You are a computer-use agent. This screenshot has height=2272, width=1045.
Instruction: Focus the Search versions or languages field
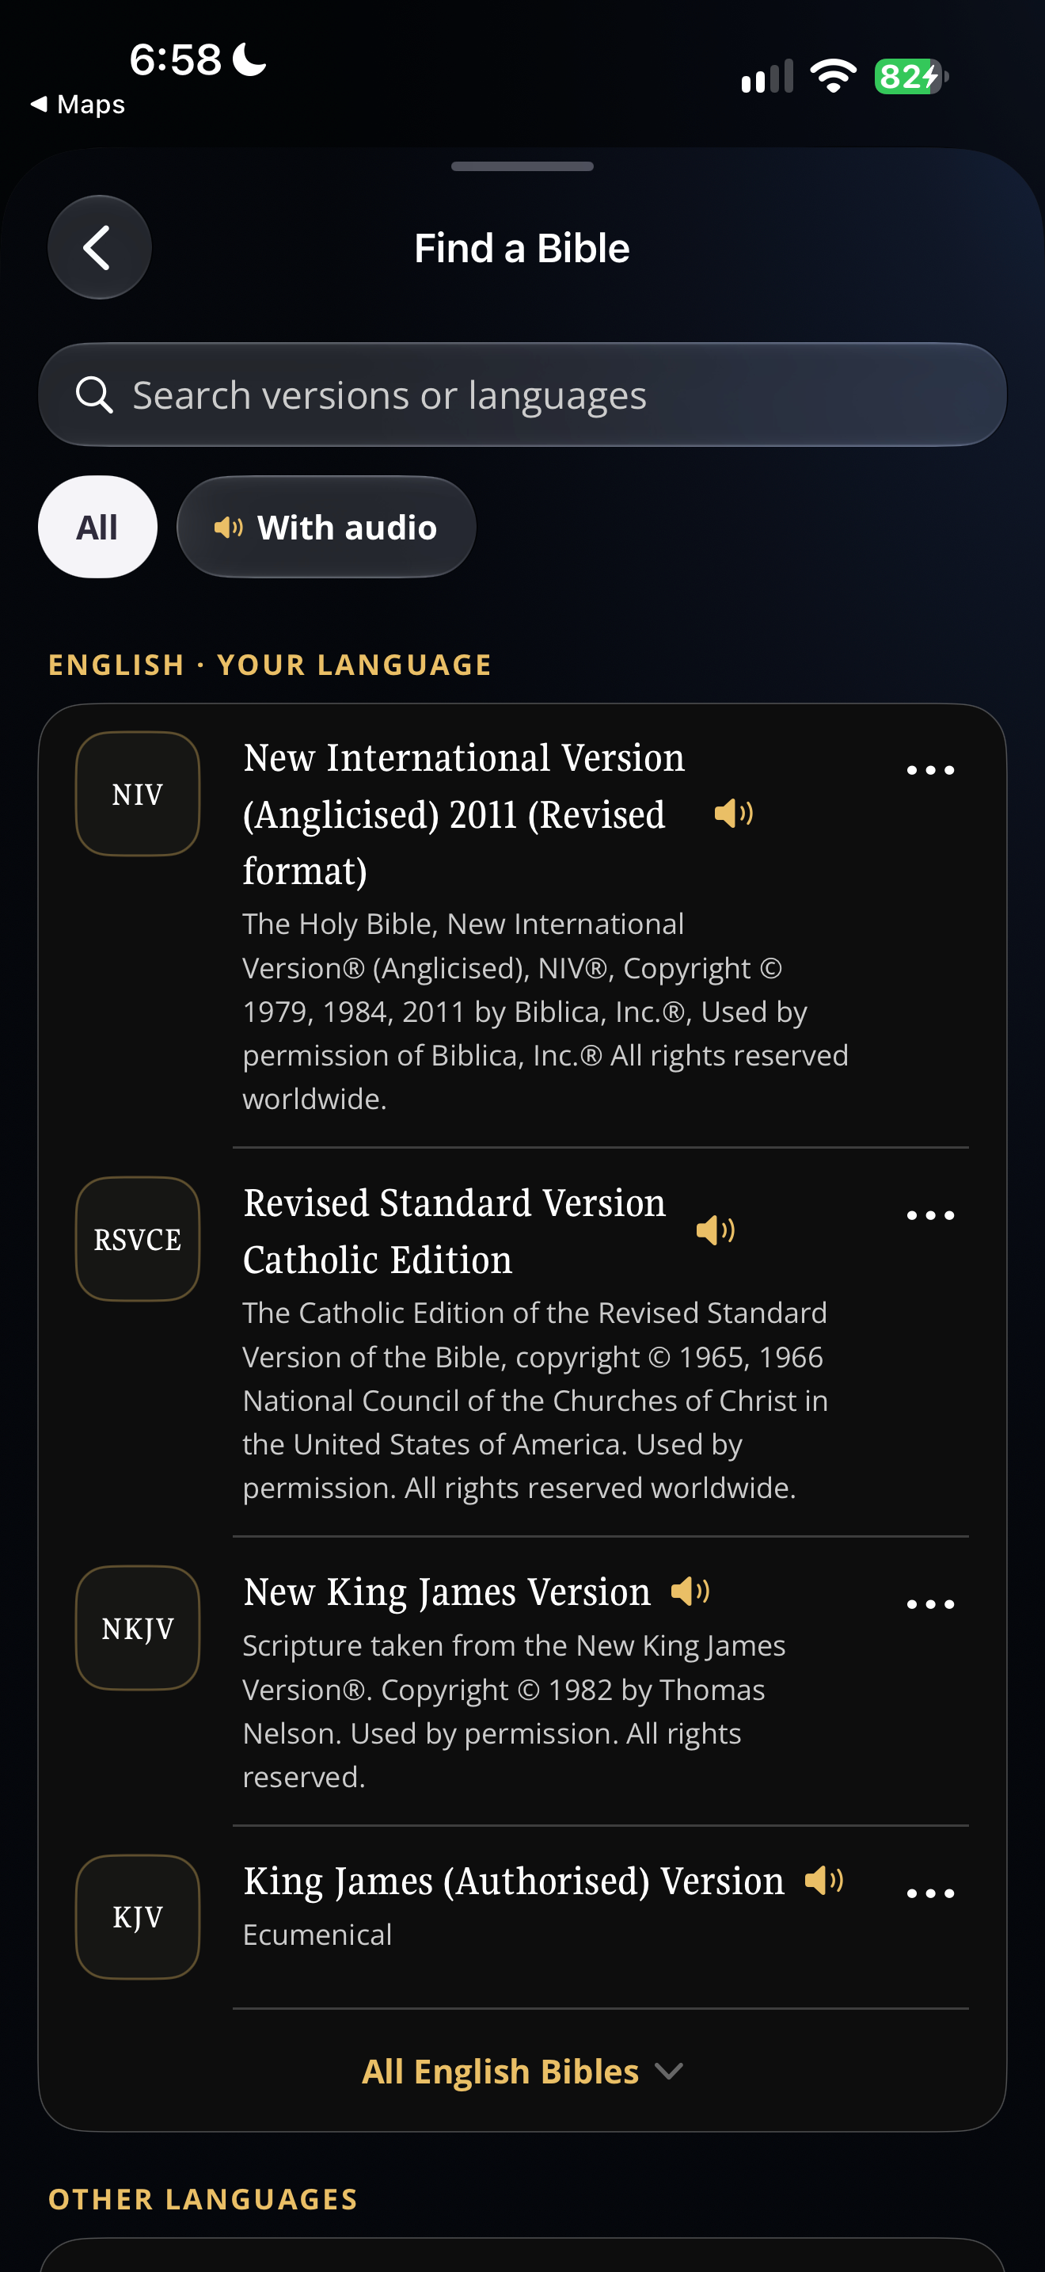tap(522, 395)
